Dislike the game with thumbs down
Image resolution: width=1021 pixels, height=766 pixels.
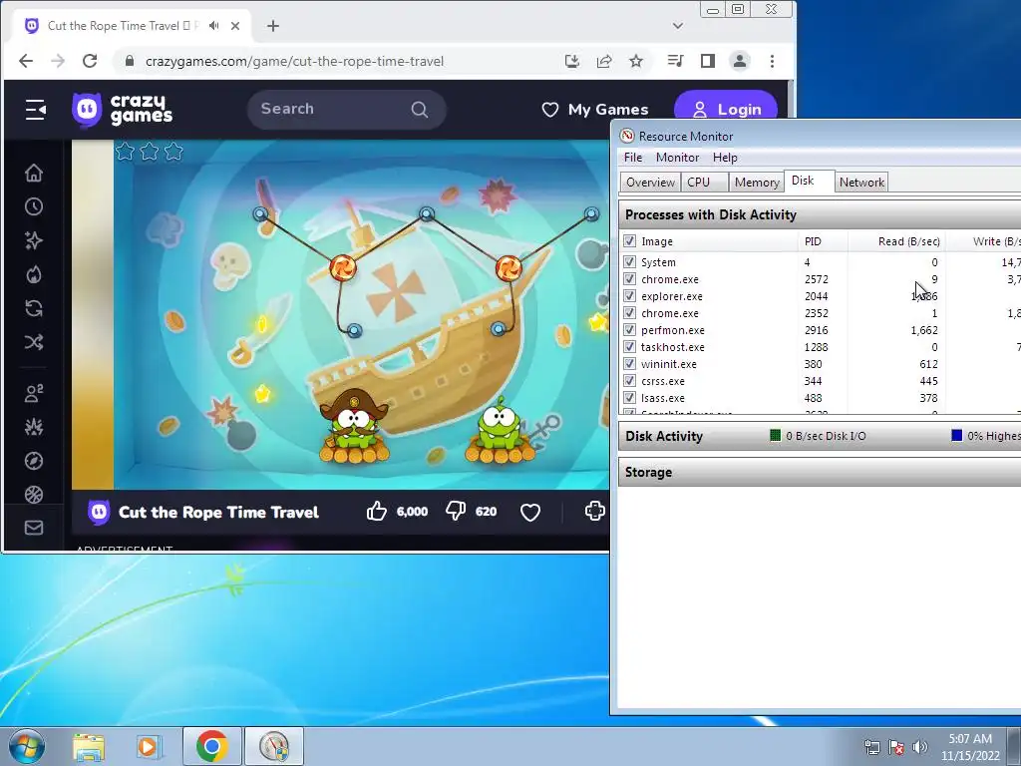455,512
